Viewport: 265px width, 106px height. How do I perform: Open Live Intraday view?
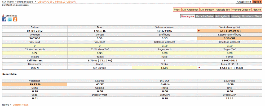207,10
